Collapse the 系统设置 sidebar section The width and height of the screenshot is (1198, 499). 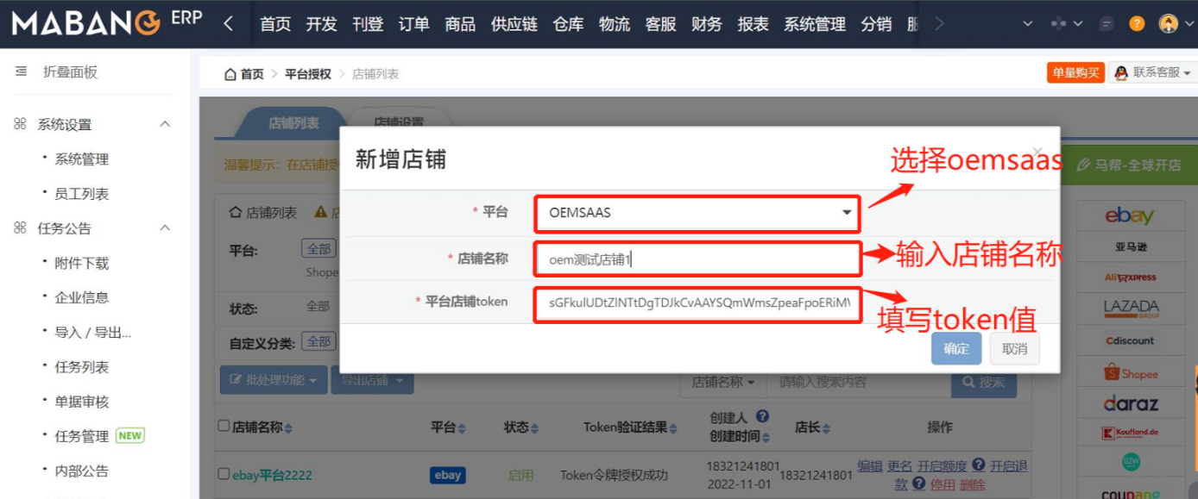pyautogui.click(x=165, y=124)
